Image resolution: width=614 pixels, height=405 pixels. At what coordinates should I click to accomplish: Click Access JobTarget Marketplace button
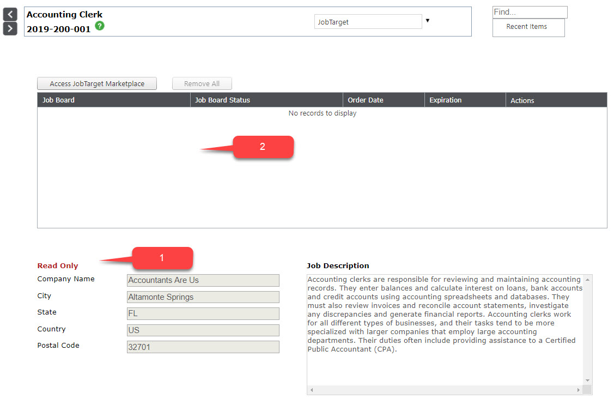click(97, 83)
